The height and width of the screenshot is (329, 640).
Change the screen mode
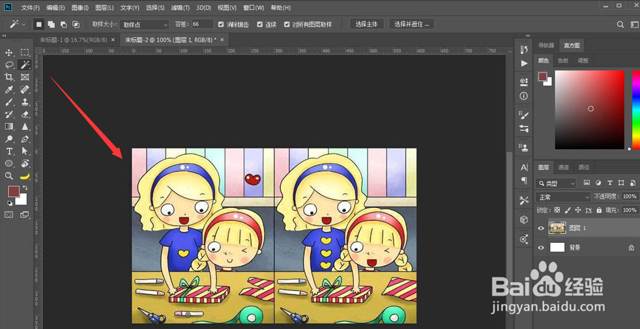(25, 214)
